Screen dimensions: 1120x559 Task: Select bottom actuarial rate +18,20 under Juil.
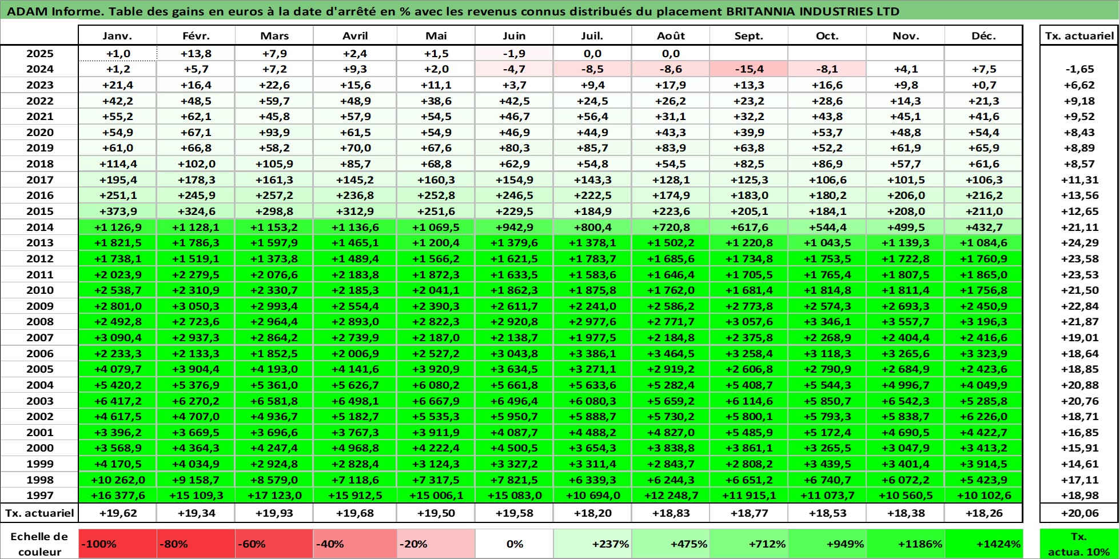(592, 513)
